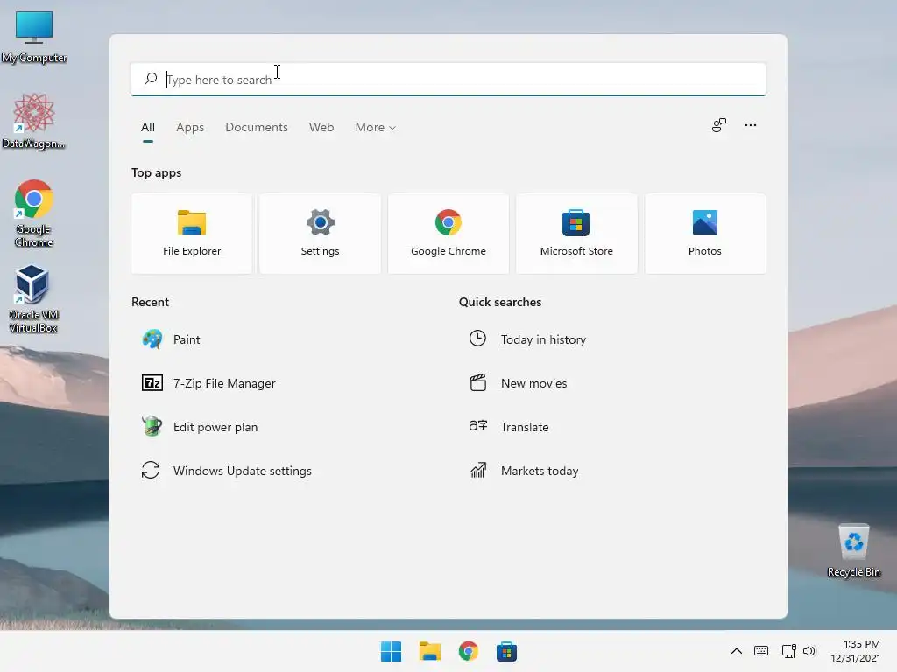This screenshot has height=672, width=897.
Task: Open Photos from Top apps
Action: click(x=705, y=234)
